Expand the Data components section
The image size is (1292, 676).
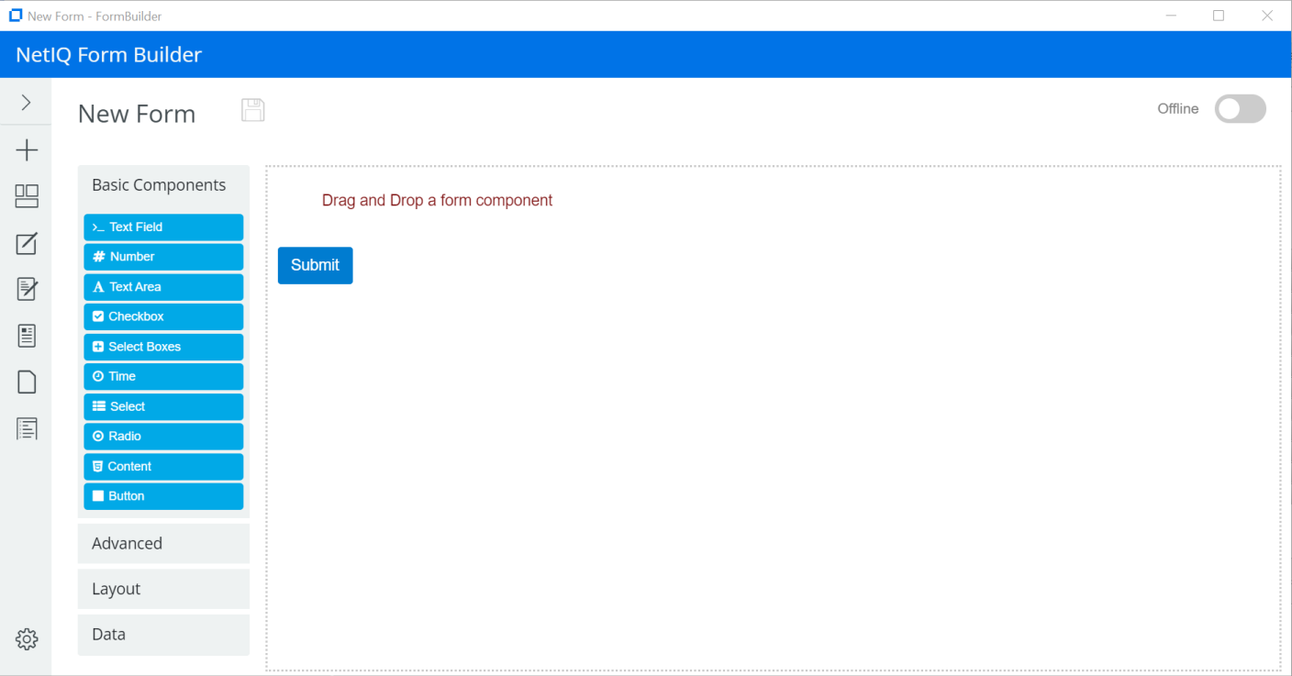tap(163, 635)
